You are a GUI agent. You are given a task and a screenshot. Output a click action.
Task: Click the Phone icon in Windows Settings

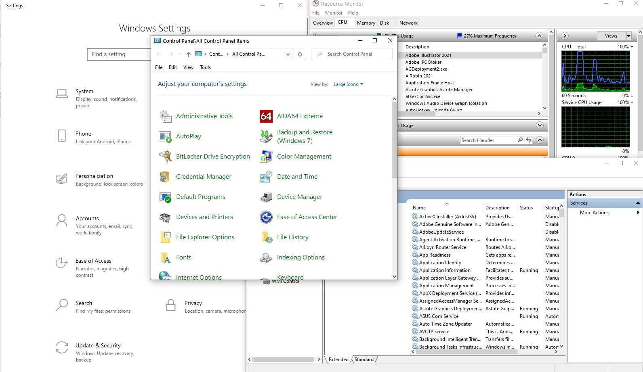[62, 136]
